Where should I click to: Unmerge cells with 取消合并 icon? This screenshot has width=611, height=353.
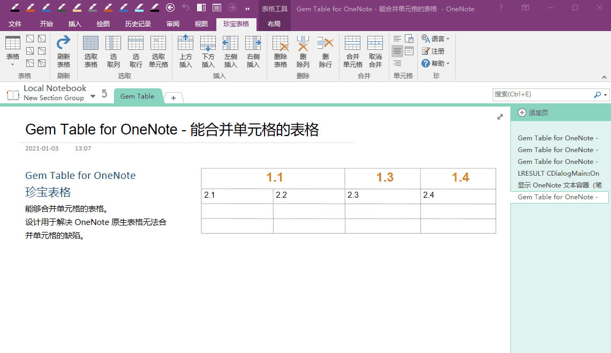[x=375, y=52]
